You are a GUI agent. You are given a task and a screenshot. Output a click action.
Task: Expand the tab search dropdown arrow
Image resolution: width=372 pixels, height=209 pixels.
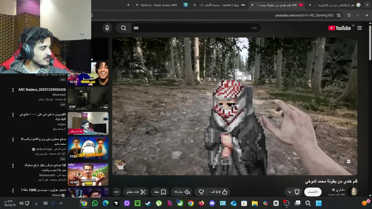[x=367, y=5]
